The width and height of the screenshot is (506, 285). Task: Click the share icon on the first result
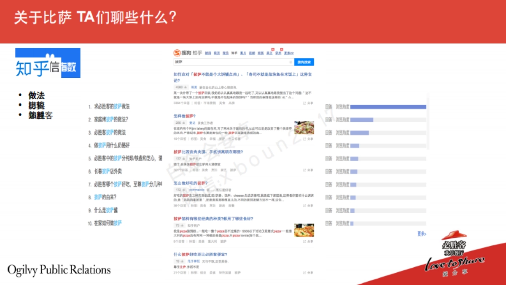(x=304, y=103)
